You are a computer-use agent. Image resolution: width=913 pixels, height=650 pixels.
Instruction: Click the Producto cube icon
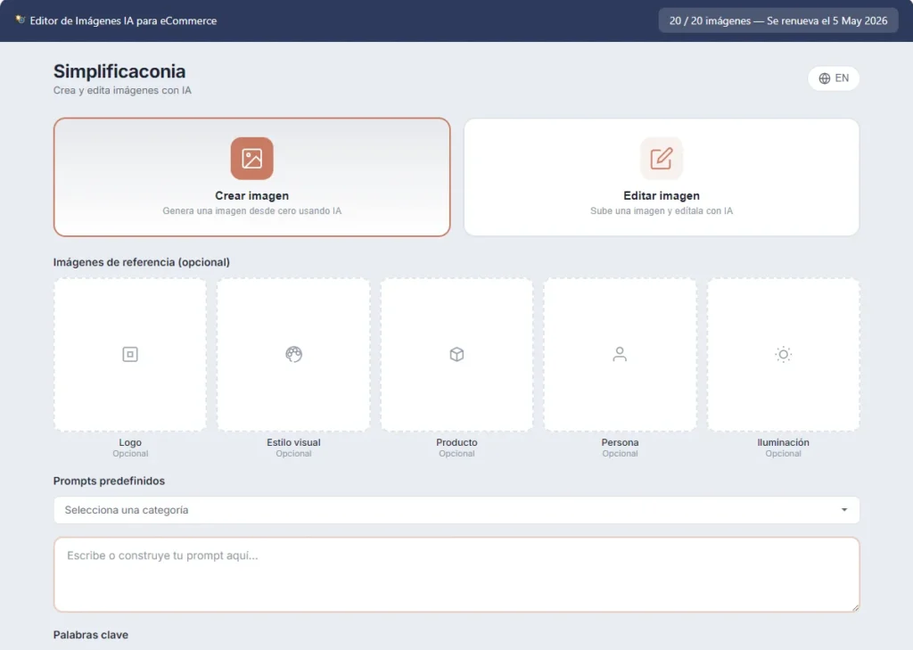456,355
